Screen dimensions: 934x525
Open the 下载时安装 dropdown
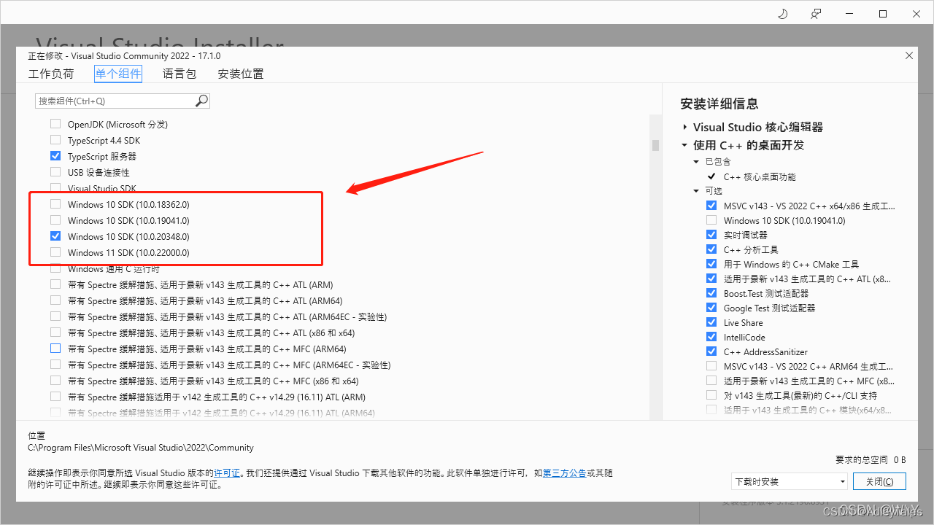click(x=790, y=481)
